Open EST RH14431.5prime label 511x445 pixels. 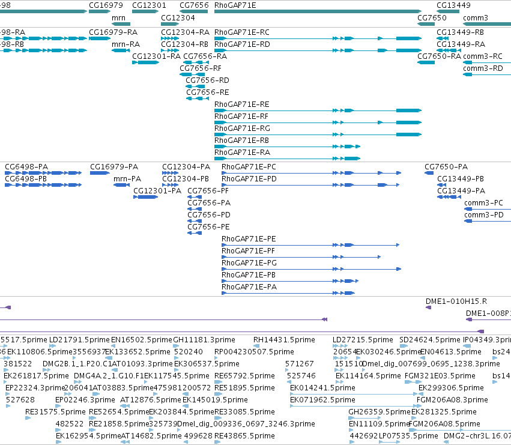click(x=284, y=340)
